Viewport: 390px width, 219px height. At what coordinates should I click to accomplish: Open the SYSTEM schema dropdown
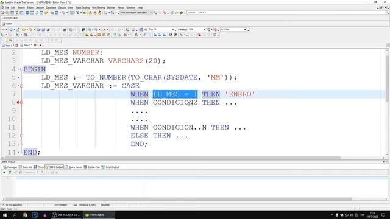245,30
